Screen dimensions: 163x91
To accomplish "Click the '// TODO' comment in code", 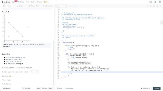I will click(71, 48).
